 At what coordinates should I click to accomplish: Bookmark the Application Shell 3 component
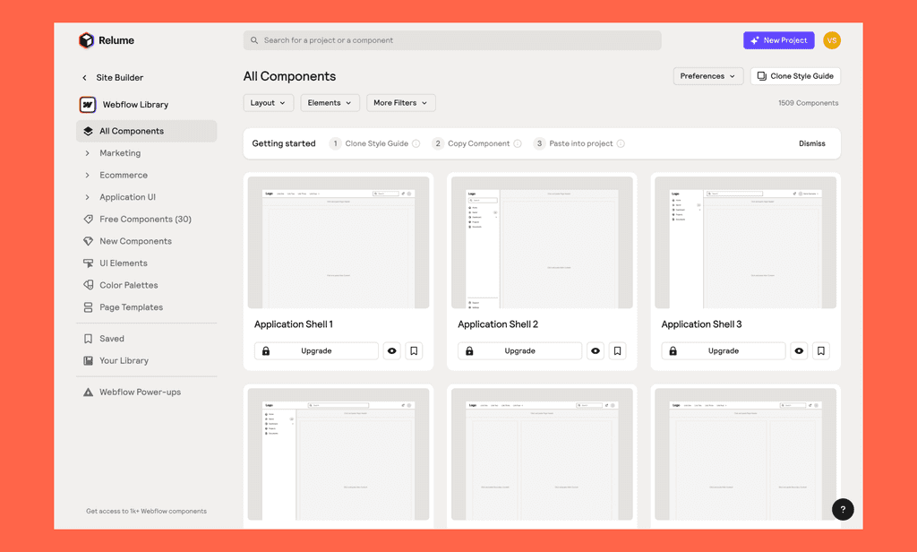click(x=820, y=350)
